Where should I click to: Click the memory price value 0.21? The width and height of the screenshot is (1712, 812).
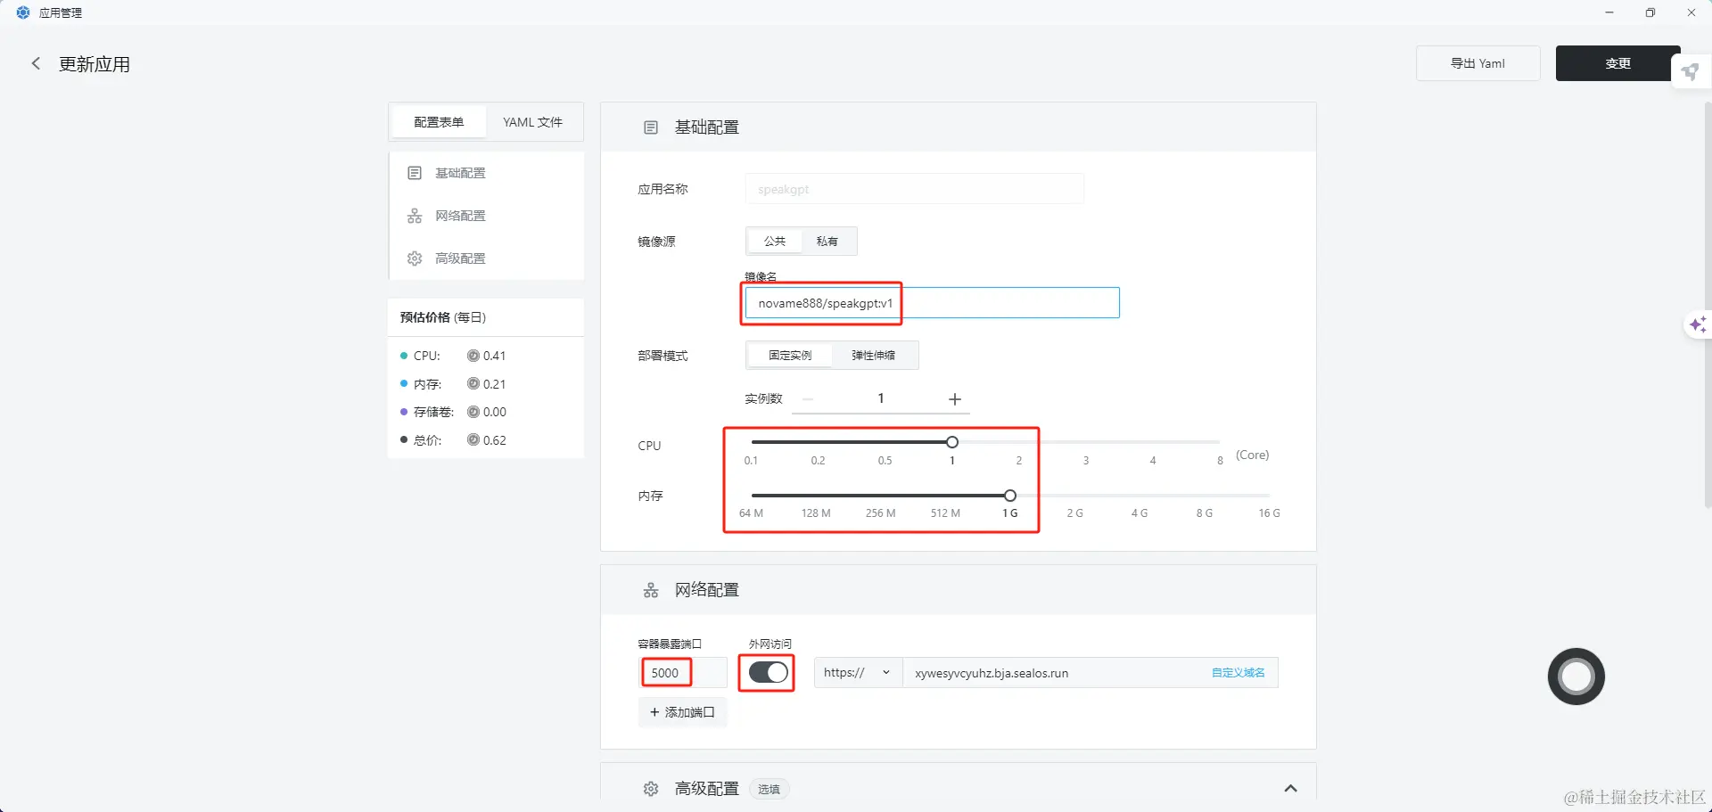coord(494,384)
